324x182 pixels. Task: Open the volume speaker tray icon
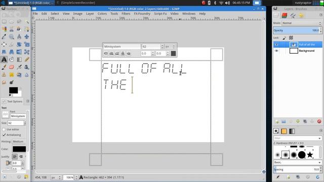227,3
